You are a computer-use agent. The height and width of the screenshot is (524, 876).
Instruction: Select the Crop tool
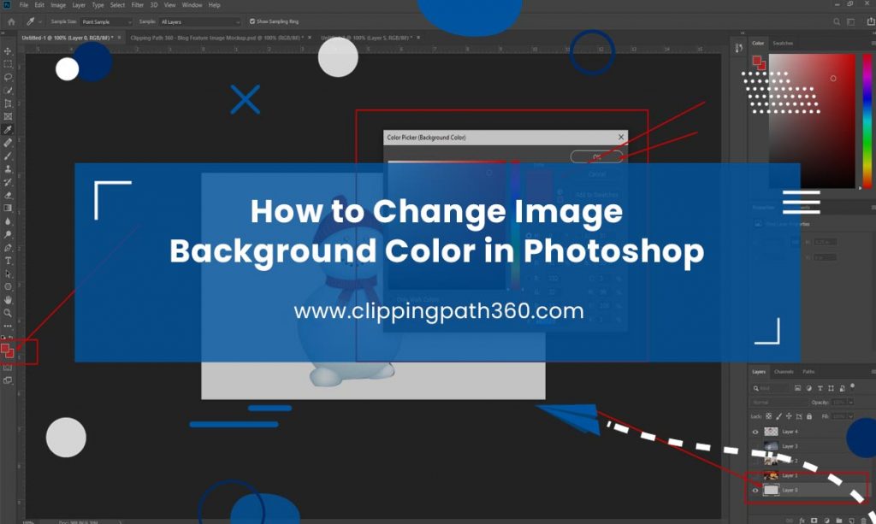8,103
